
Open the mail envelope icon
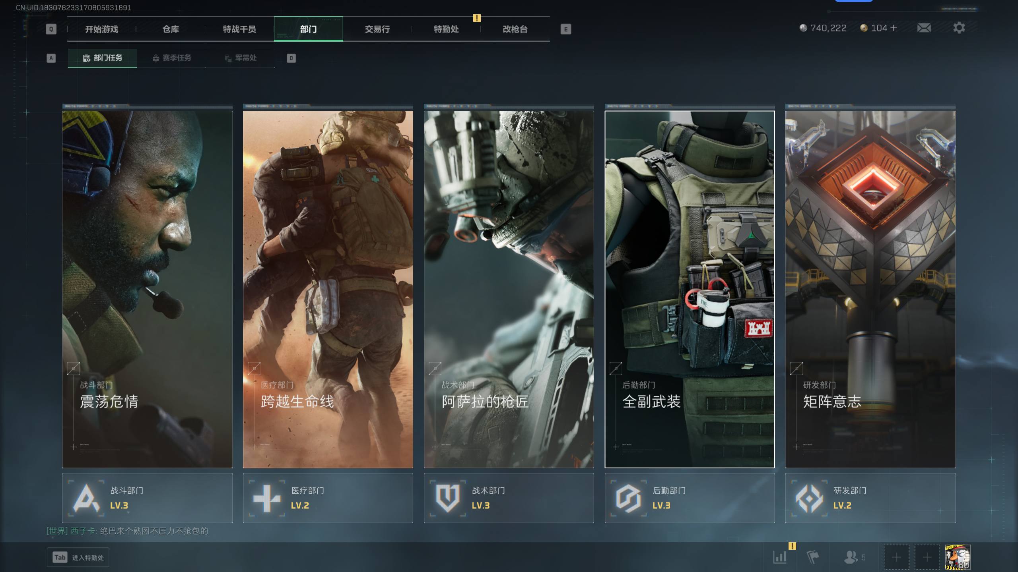[x=924, y=28]
